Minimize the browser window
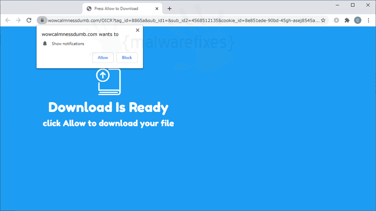The image size is (376, 211). pos(337,5)
